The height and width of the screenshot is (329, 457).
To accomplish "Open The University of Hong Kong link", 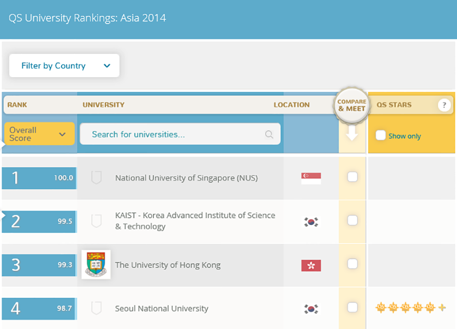I will (x=168, y=265).
